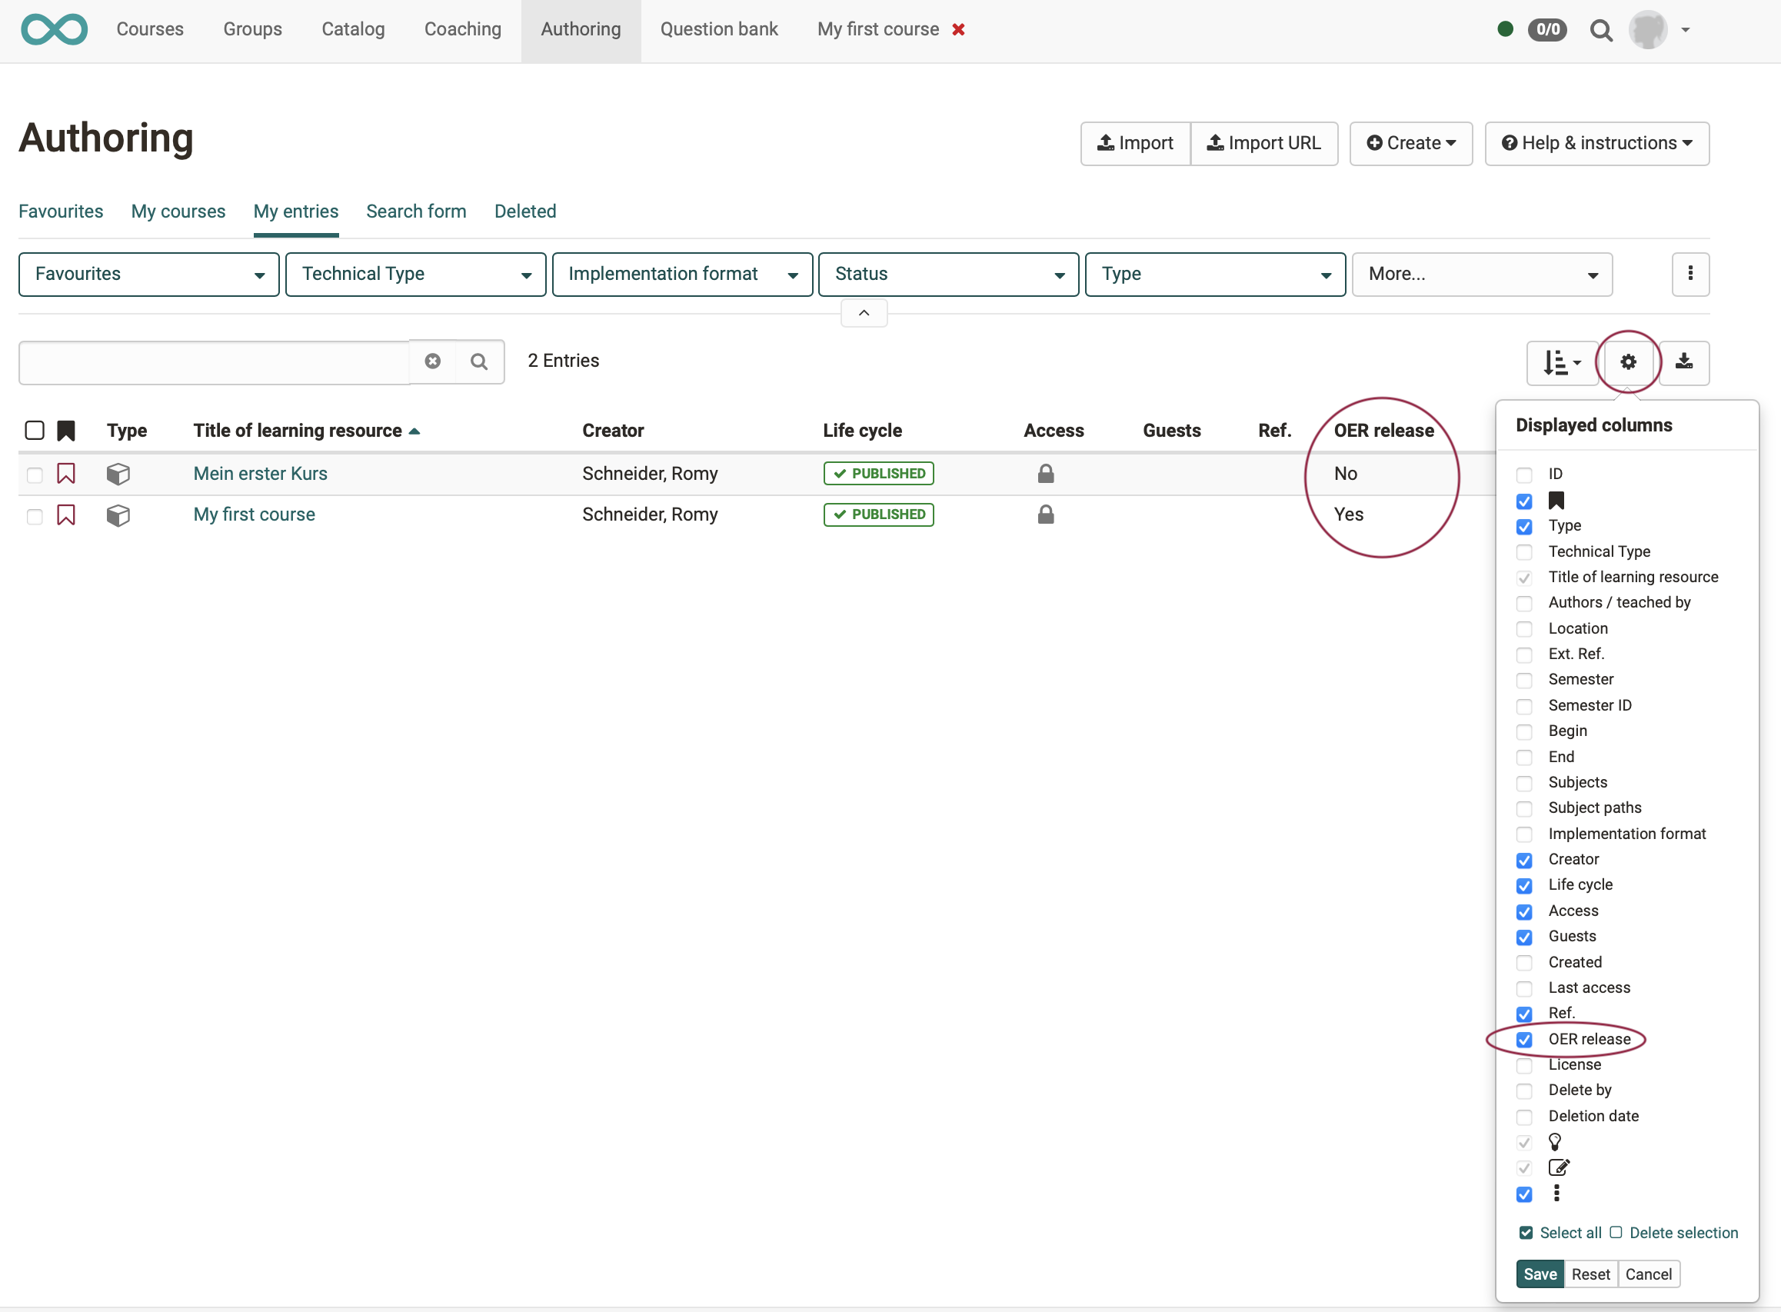
Task: Clear the table search with the x icon
Action: 433,361
